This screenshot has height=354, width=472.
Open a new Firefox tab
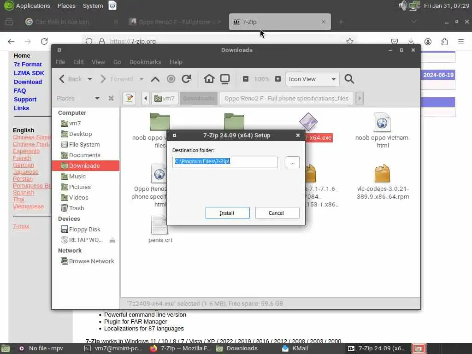(x=341, y=22)
